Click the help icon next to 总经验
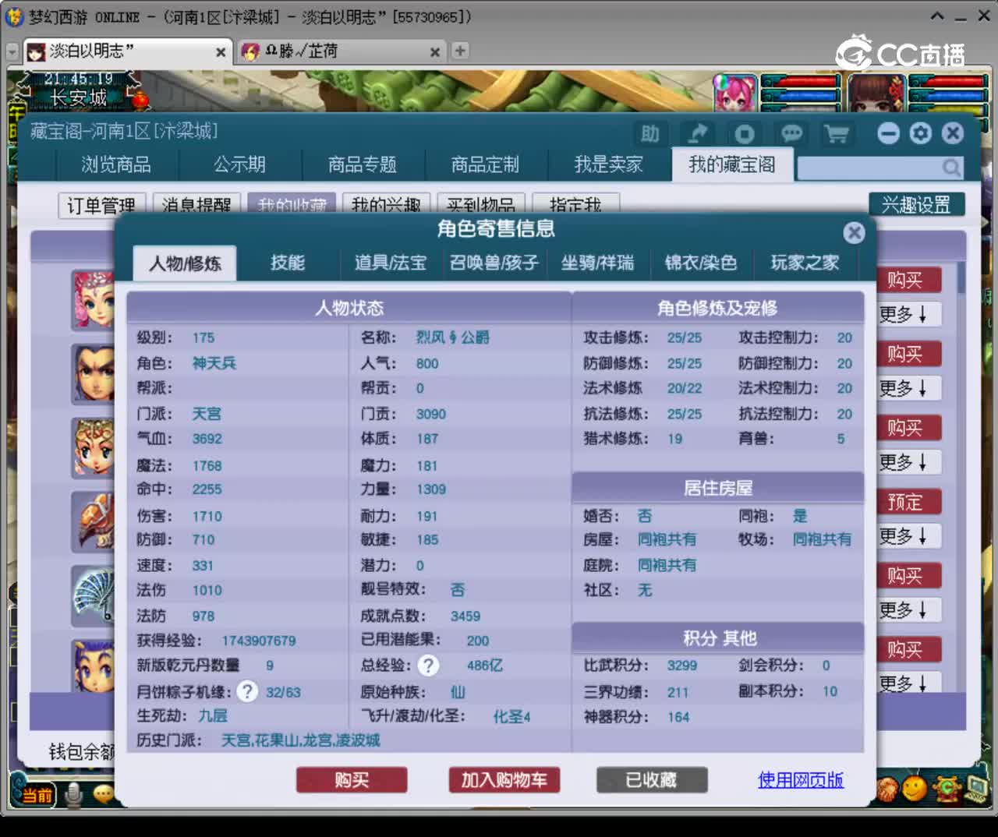998x837 pixels. [428, 666]
